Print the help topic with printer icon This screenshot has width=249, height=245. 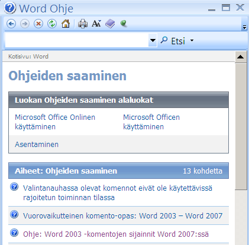coord(83,24)
